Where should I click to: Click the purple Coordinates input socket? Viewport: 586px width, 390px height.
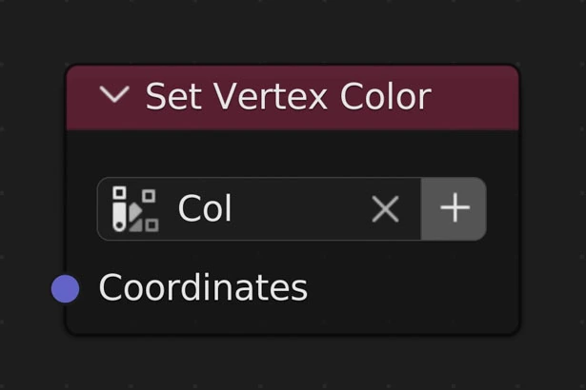tap(65, 288)
